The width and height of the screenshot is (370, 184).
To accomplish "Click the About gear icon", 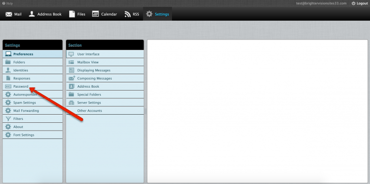I will point(8,127).
